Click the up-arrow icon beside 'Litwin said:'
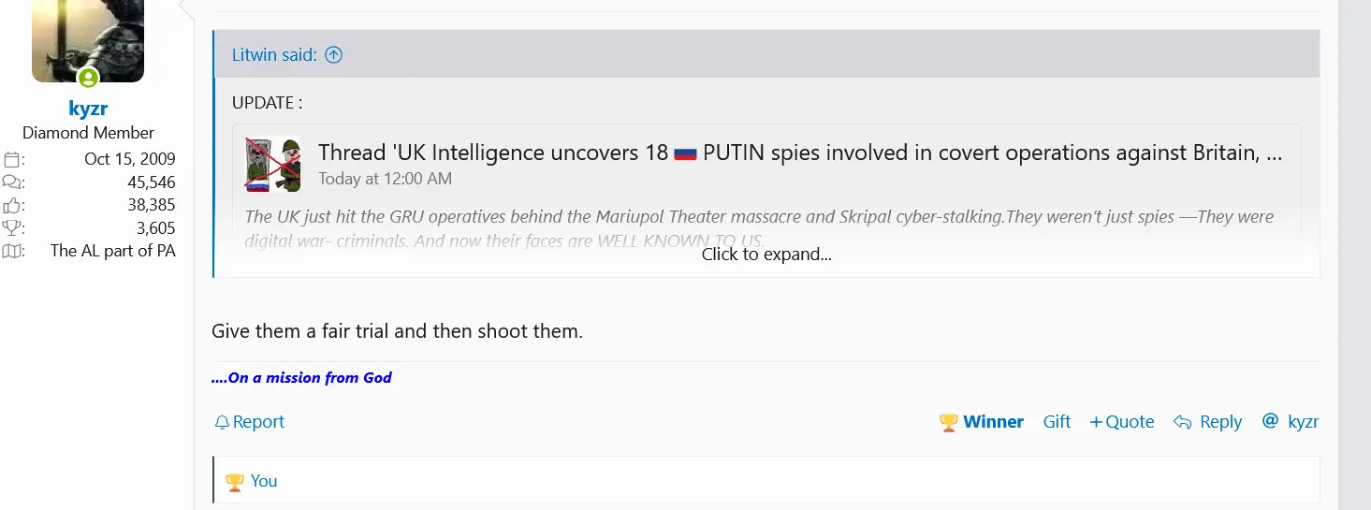This screenshot has height=510, width=1371. [x=334, y=54]
